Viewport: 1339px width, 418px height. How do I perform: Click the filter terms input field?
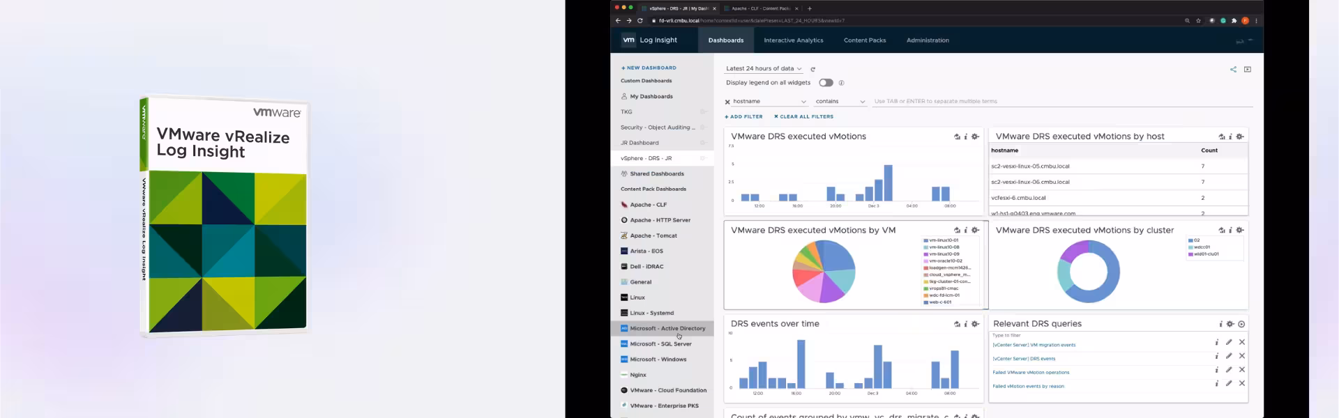point(1063,101)
